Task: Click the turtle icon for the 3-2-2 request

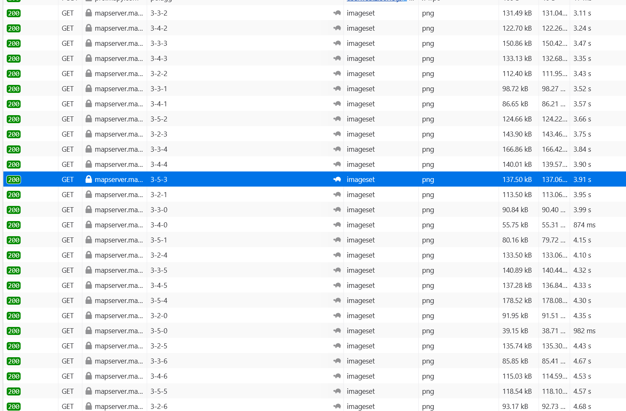Action: tap(337, 74)
